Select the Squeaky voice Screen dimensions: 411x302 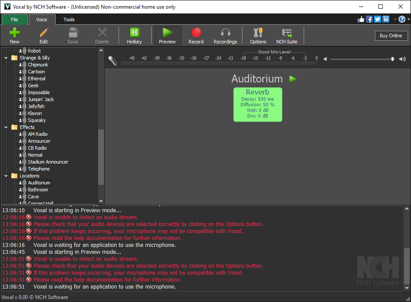tap(37, 120)
